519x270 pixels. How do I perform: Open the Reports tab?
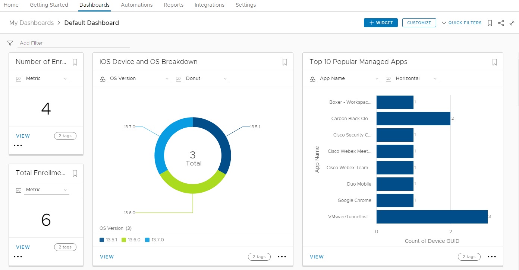tap(174, 5)
